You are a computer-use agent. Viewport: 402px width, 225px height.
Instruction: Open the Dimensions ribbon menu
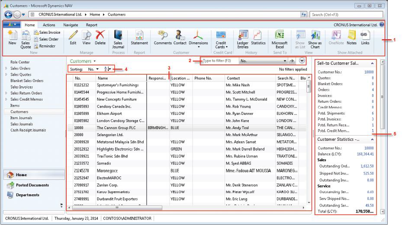tap(198, 39)
